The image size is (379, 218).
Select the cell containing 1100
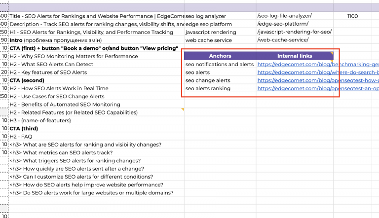(x=352, y=16)
